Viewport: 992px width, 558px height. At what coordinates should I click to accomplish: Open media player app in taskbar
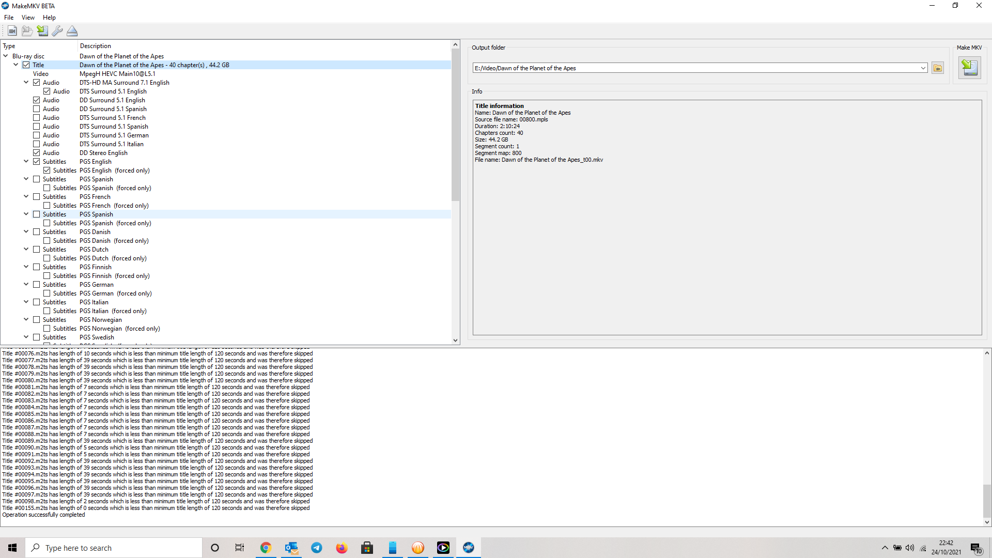443,548
